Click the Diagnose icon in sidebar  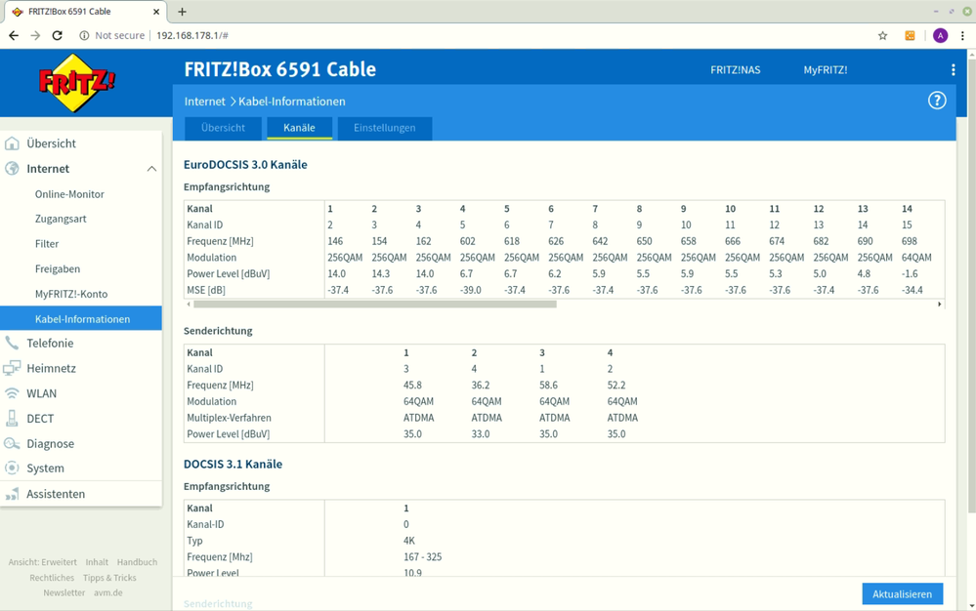12,443
